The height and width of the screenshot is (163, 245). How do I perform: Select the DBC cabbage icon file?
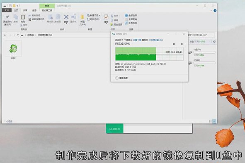pyautogui.click(x=13, y=50)
